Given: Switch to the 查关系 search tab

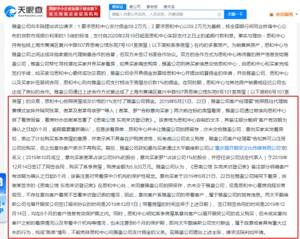Looking at the screenshot, I should pos(169,7).
